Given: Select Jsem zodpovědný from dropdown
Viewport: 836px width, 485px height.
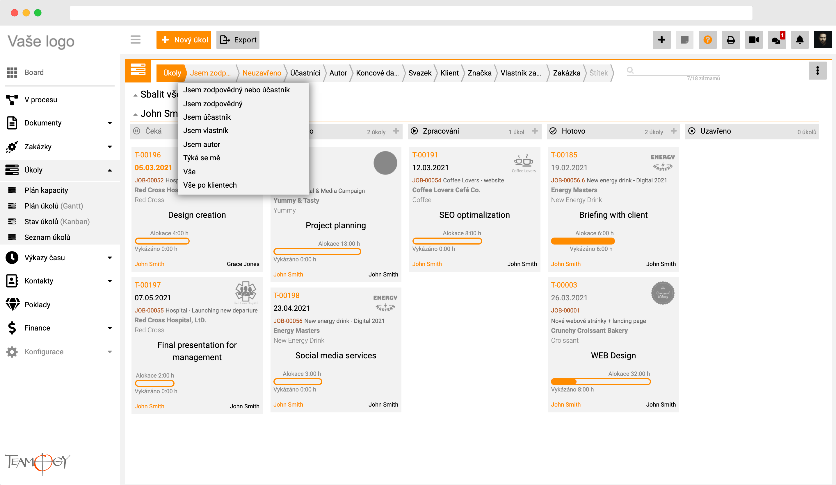Looking at the screenshot, I should click(213, 104).
